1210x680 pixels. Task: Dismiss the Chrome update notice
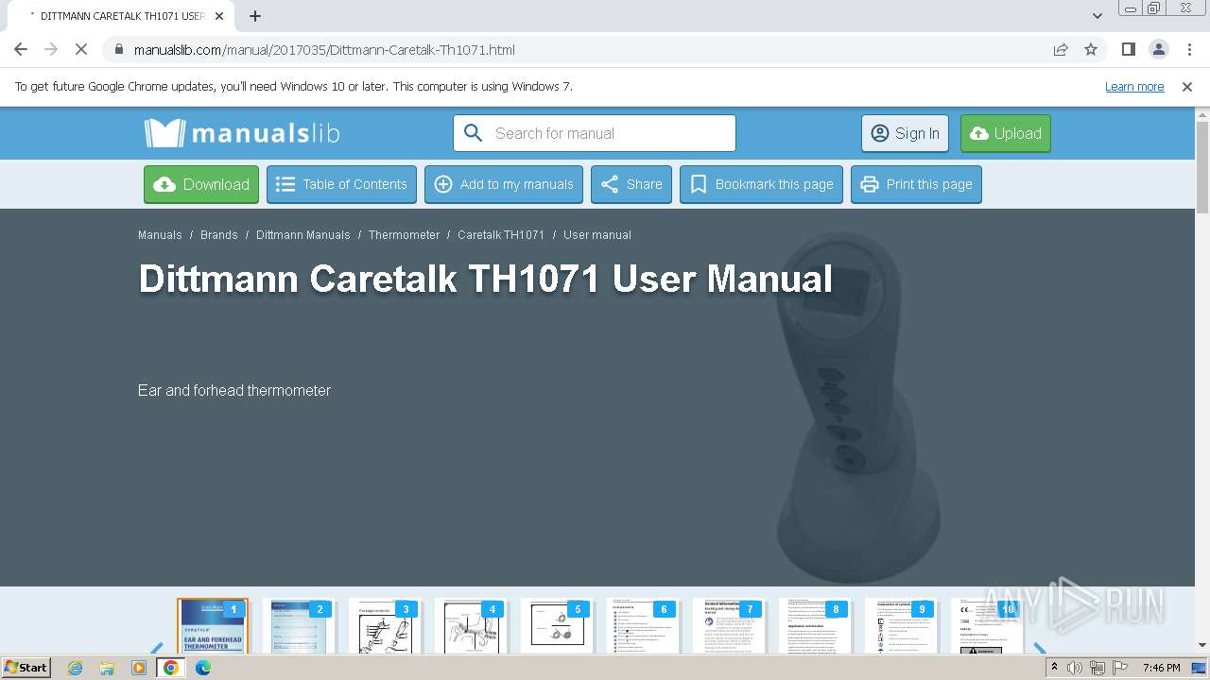(1187, 86)
